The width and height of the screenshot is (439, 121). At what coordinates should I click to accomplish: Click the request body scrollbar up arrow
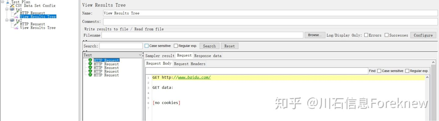(x=427, y=78)
